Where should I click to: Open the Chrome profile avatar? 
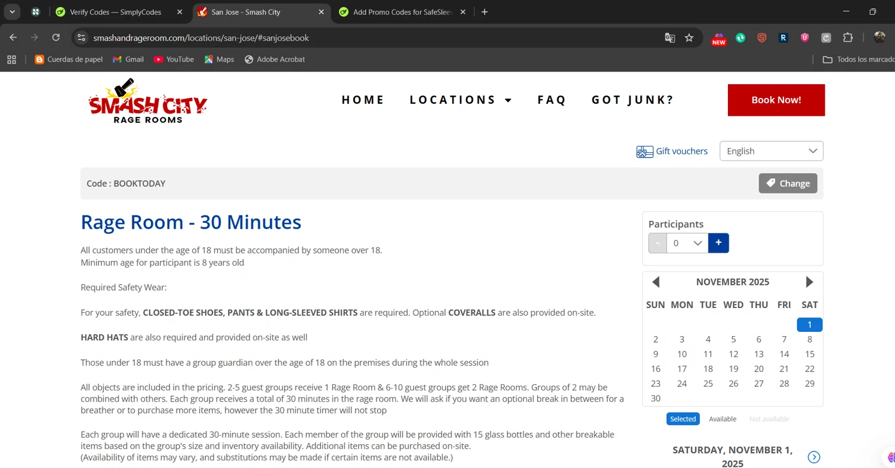[879, 38]
